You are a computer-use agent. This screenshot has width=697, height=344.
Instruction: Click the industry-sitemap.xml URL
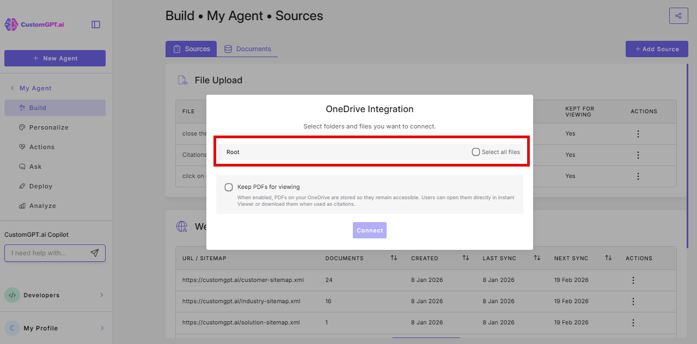tap(241, 301)
